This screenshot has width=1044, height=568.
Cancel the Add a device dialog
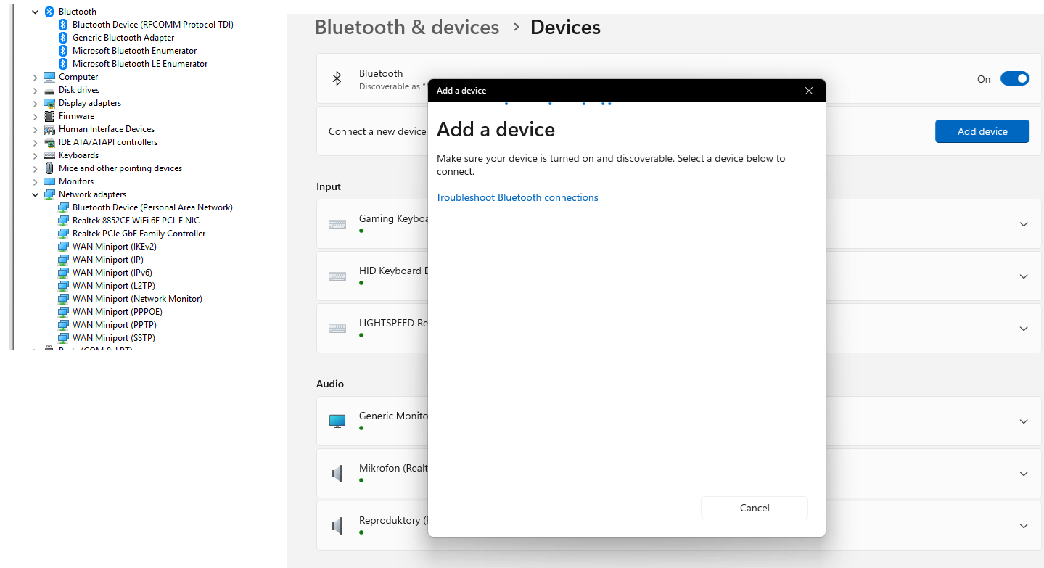(755, 508)
